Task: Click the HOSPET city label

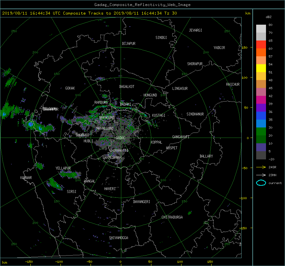Action: click(172, 148)
